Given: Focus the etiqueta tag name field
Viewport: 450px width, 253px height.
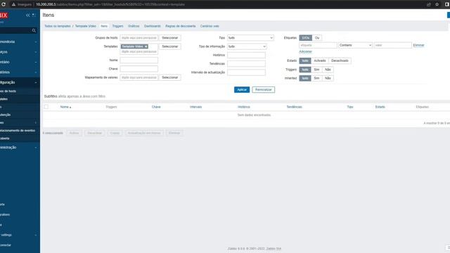Looking at the screenshot, I should (x=318, y=45).
